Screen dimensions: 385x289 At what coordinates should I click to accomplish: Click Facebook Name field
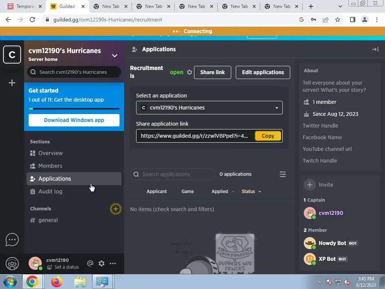click(x=322, y=137)
